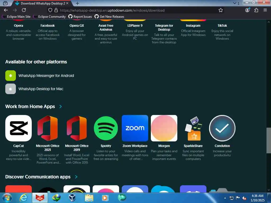Open the Spotify app icon
Screen dimensions: 271x203
coord(106,128)
